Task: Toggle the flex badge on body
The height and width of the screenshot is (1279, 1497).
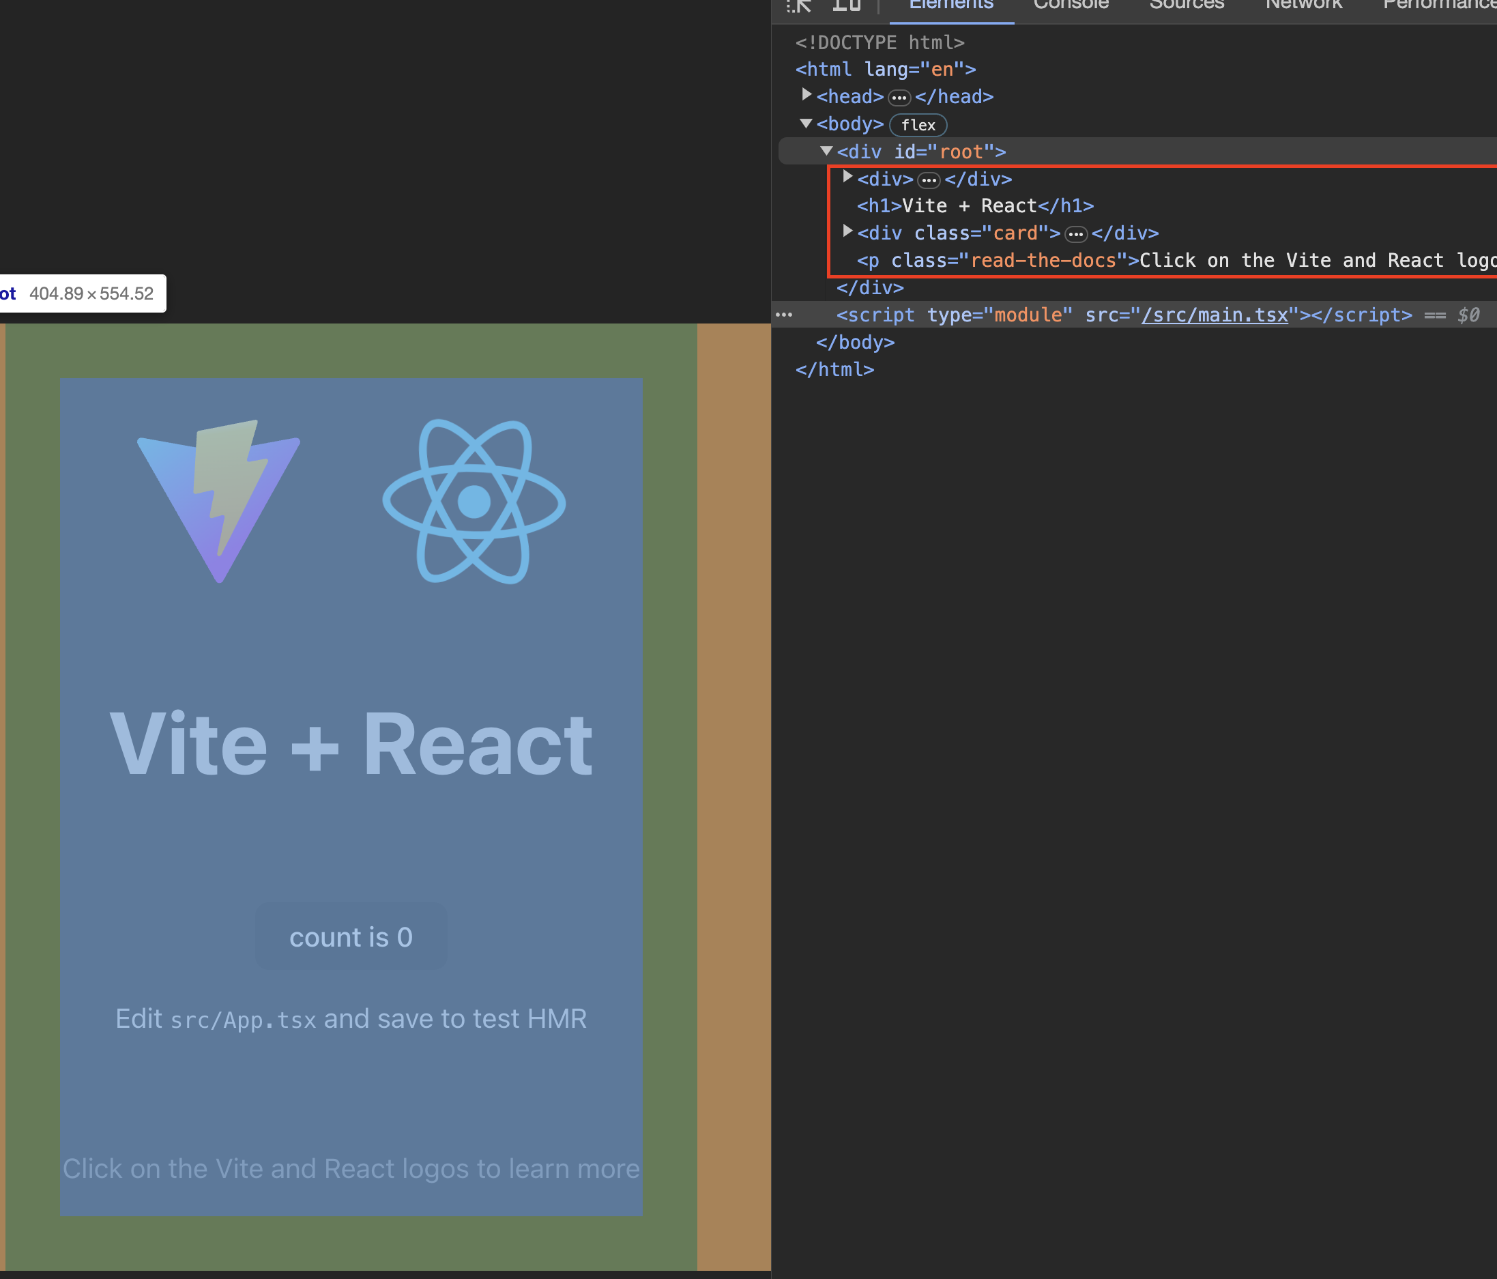Action: (x=918, y=125)
